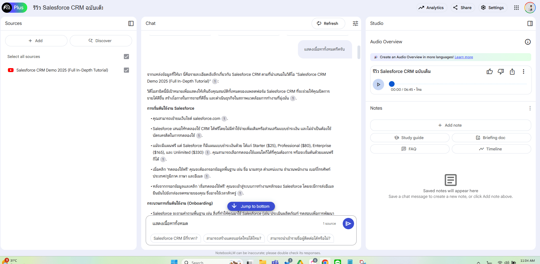Open the Analytics page
Image resolution: width=540 pixels, height=264 pixels.
[431, 8]
